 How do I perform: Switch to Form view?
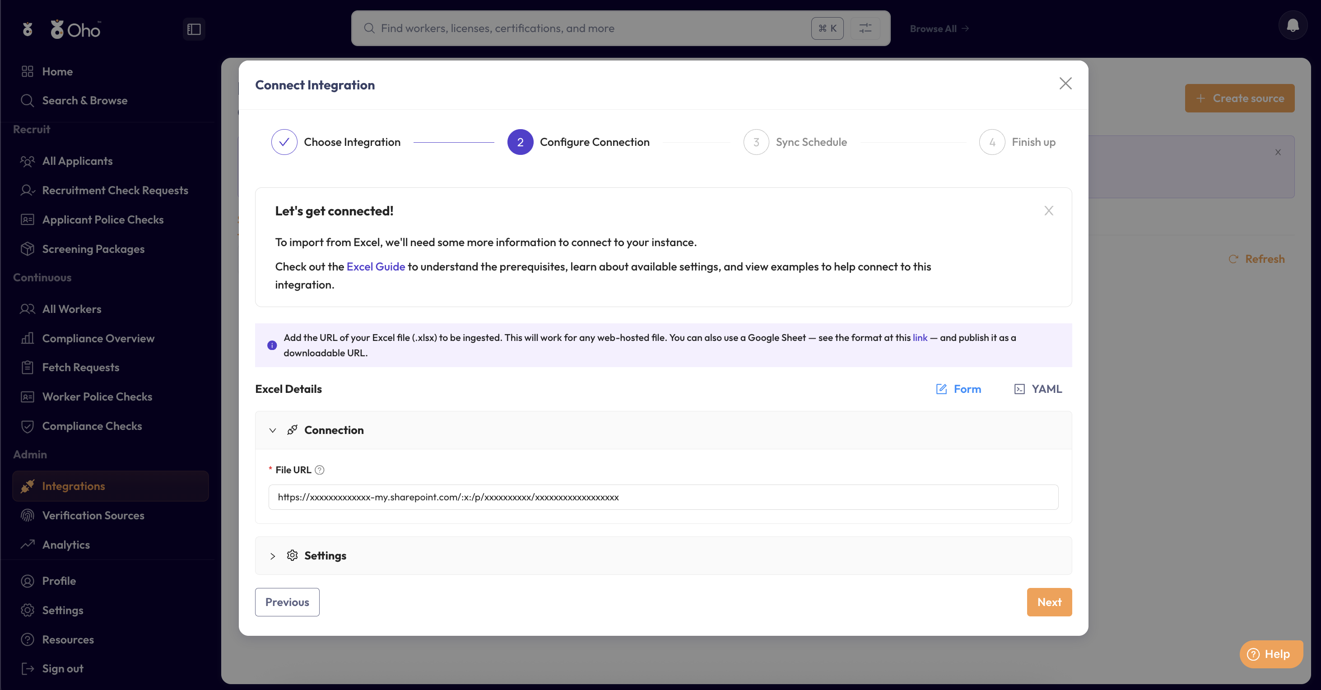958,389
